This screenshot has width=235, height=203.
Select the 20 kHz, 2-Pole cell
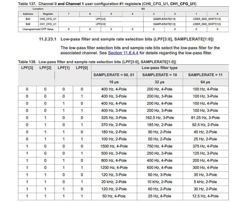(114, 182)
